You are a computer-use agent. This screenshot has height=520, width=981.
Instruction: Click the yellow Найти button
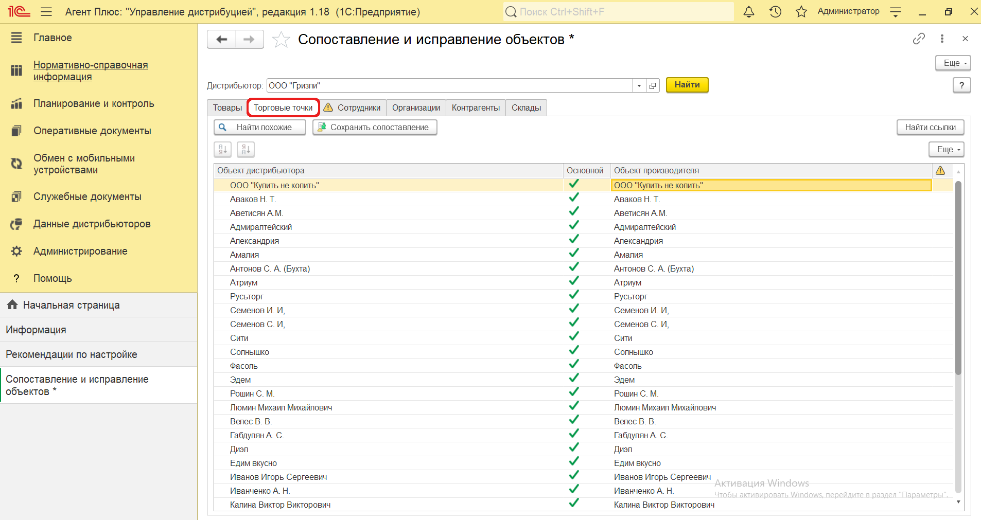coord(687,85)
